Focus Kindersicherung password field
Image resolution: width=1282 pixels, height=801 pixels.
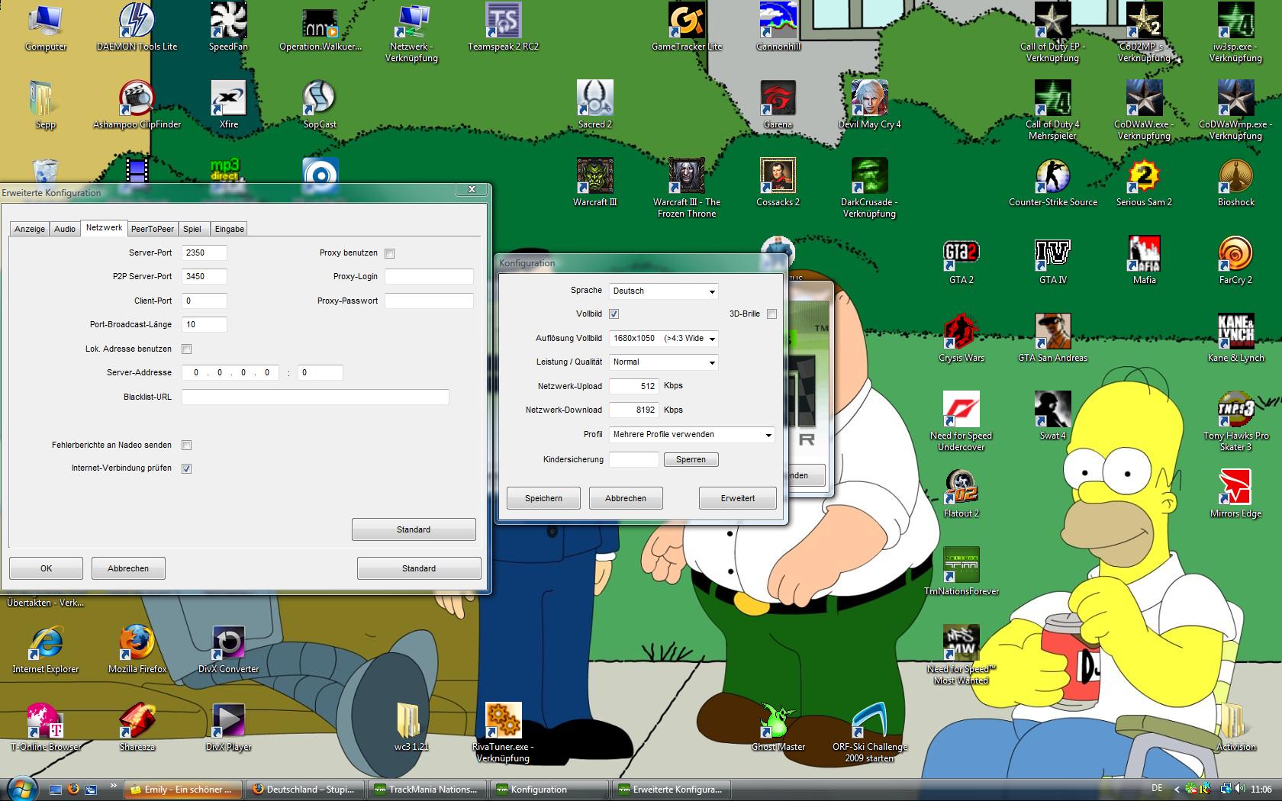click(x=633, y=459)
